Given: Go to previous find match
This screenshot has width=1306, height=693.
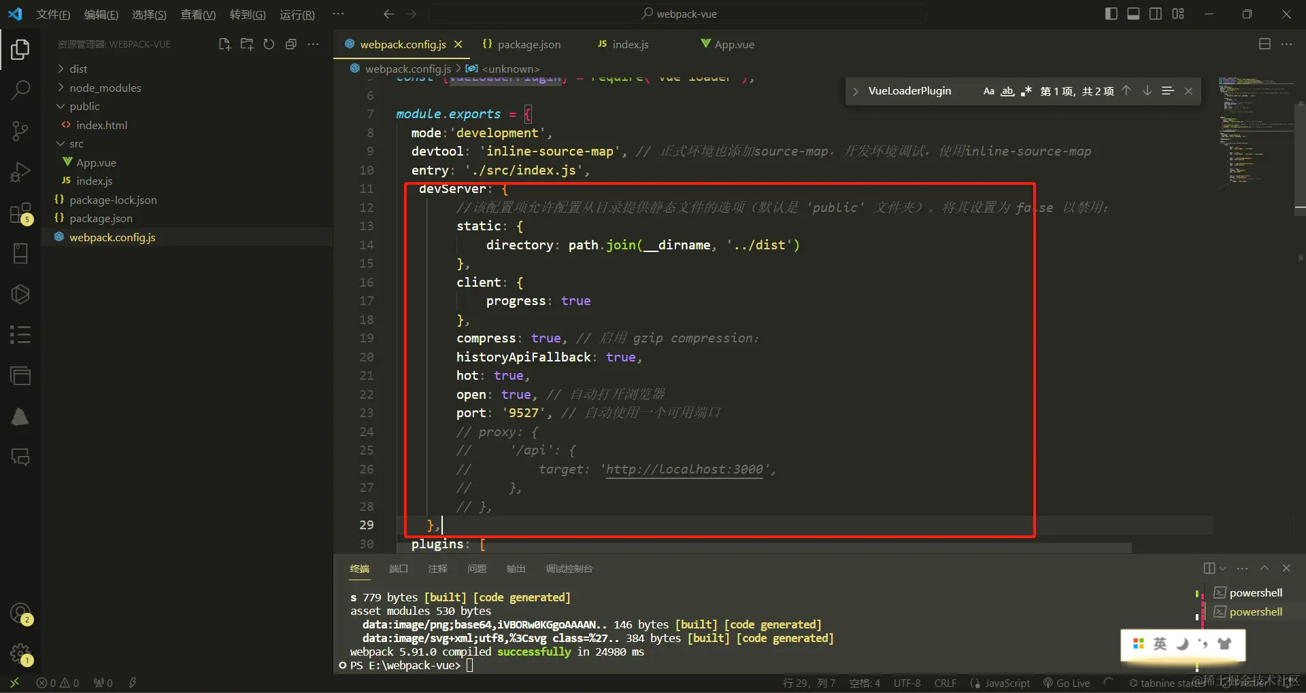Looking at the screenshot, I should click(x=1126, y=91).
